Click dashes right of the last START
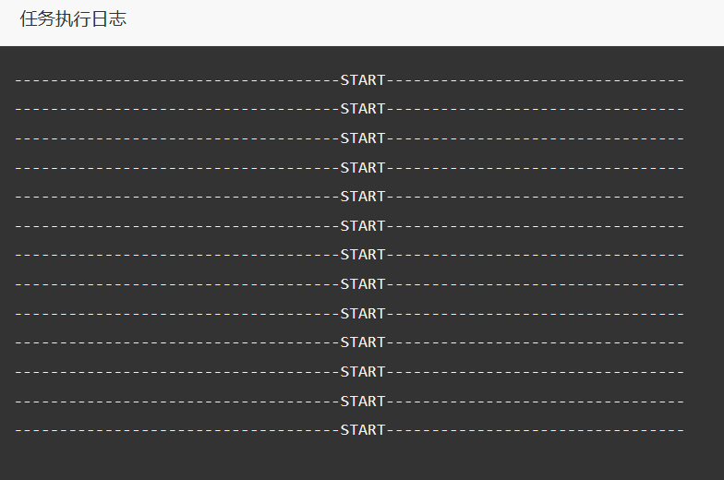Screen dimensions: 724x480 (536, 430)
